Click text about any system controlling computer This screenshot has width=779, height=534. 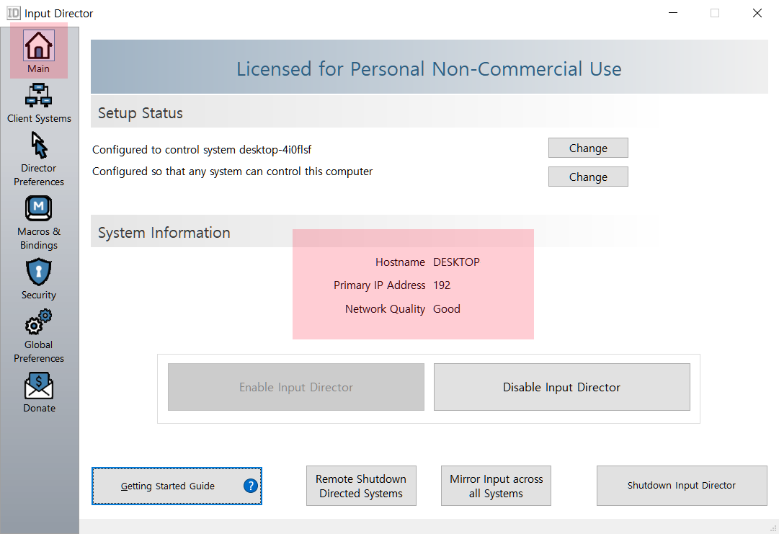[x=233, y=172]
